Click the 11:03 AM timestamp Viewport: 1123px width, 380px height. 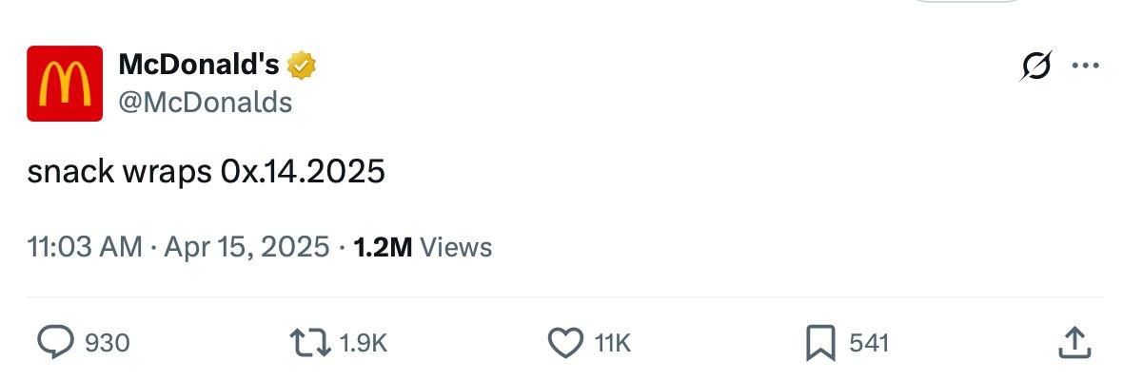point(86,247)
